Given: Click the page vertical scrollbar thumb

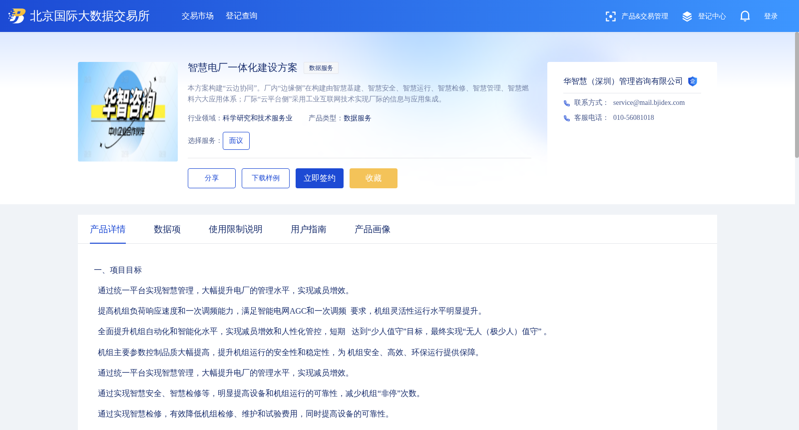Looking at the screenshot, I should coord(797,95).
